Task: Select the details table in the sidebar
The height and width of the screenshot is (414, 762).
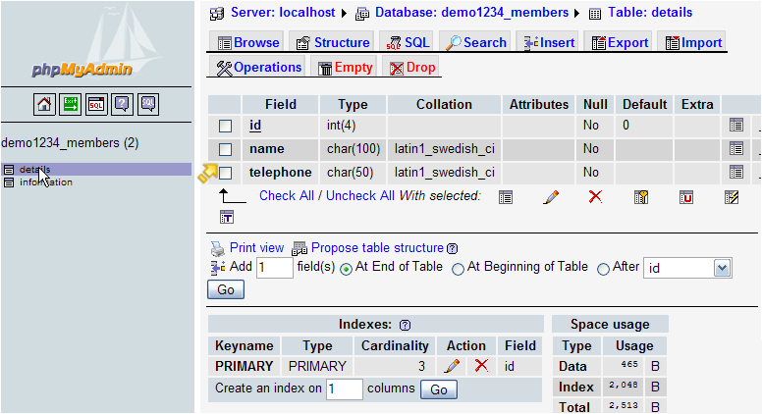Action: [35, 170]
